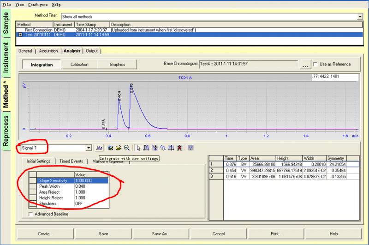The height and width of the screenshot is (245, 369).
Task: Open the Method Filter dropdown
Action: click(360, 17)
